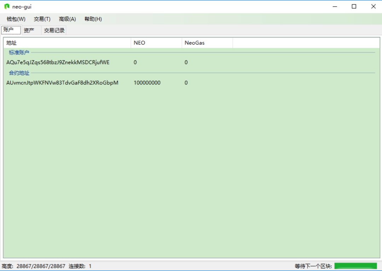Sort by the NeoGas column header
This screenshot has height=271, width=382.
(207, 43)
